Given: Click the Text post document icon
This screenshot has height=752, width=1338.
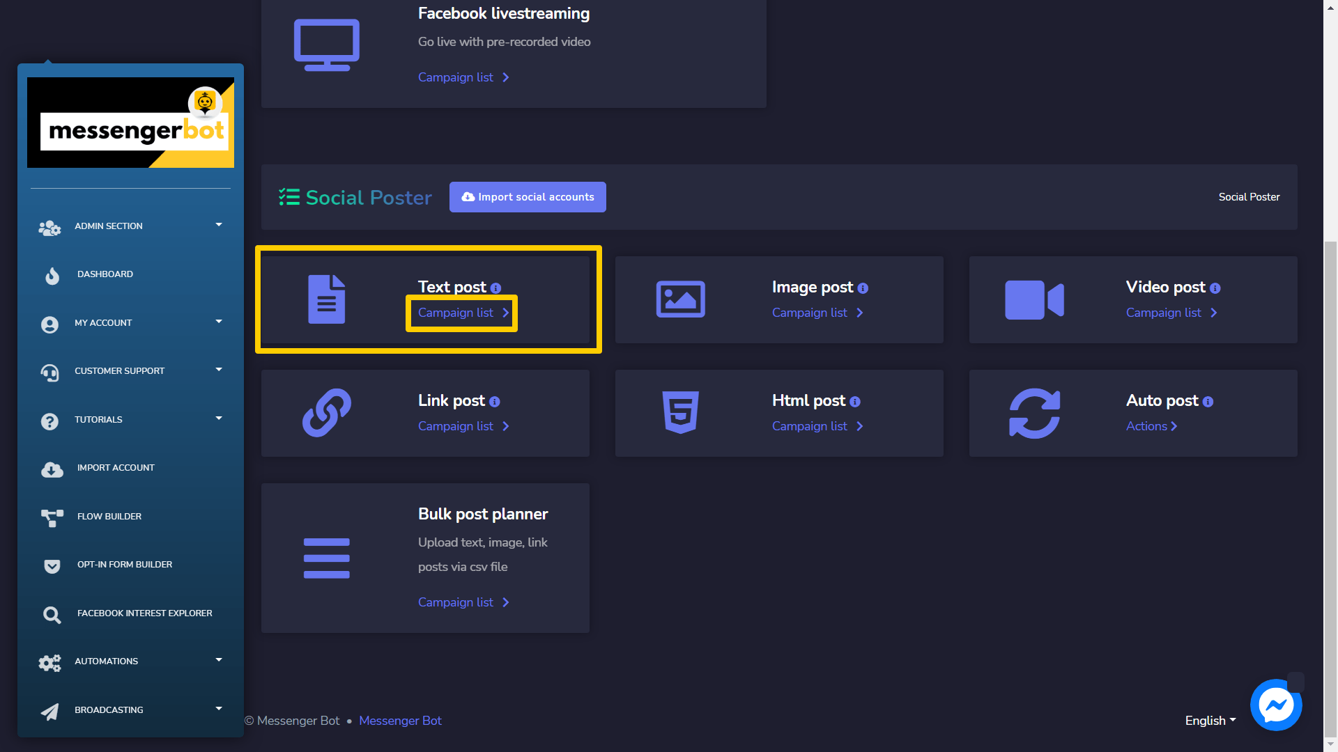Looking at the screenshot, I should [326, 299].
